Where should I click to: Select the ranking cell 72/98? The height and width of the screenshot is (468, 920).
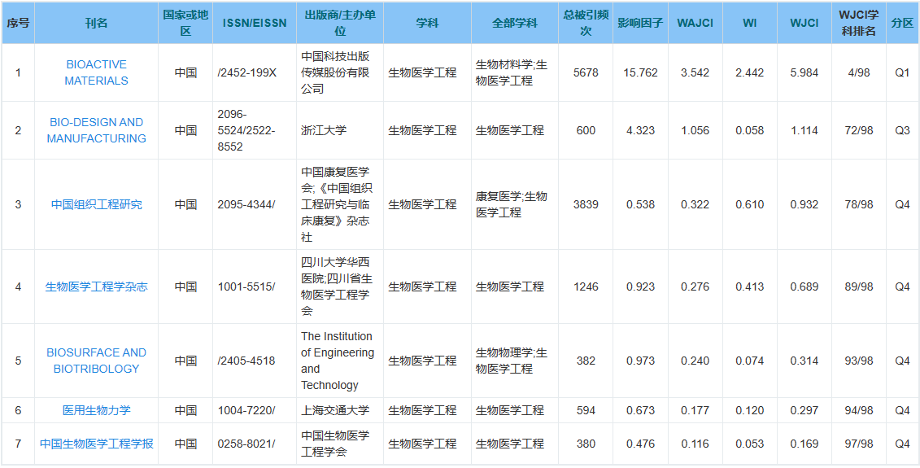pos(858,130)
